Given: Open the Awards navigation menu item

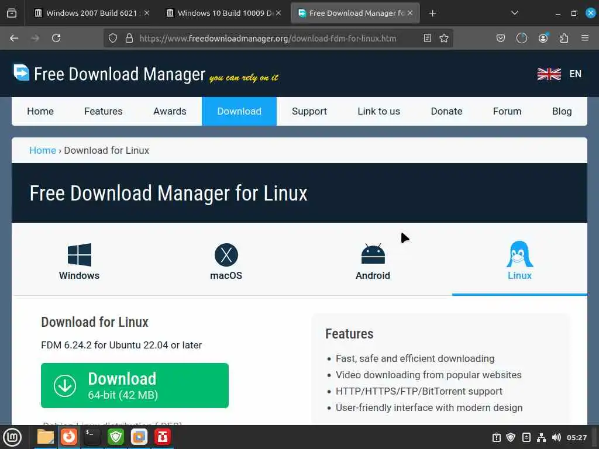Looking at the screenshot, I should coord(170,111).
